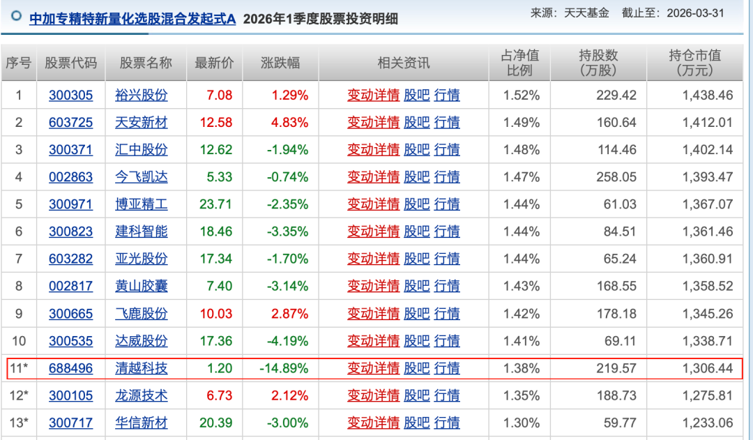753x440 pixels.
Task: Select market value 1,438.46
Action: (708, 95)
